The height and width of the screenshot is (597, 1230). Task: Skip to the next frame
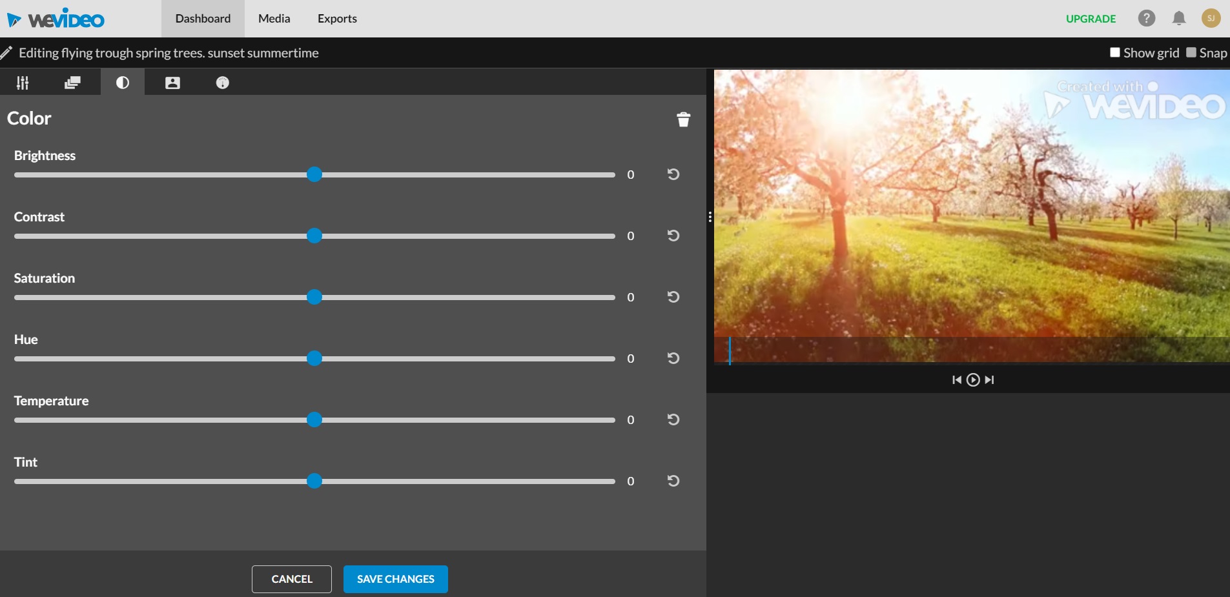tap(989, 380)
